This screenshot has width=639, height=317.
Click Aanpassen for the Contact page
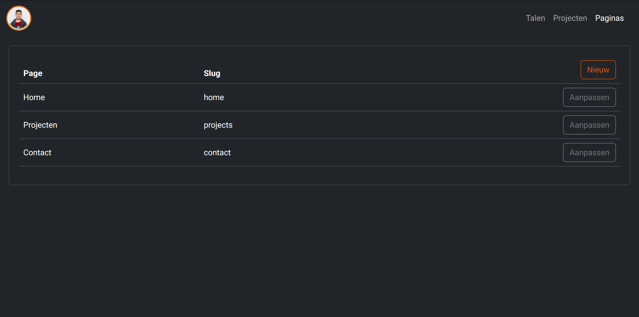point(589,152)
